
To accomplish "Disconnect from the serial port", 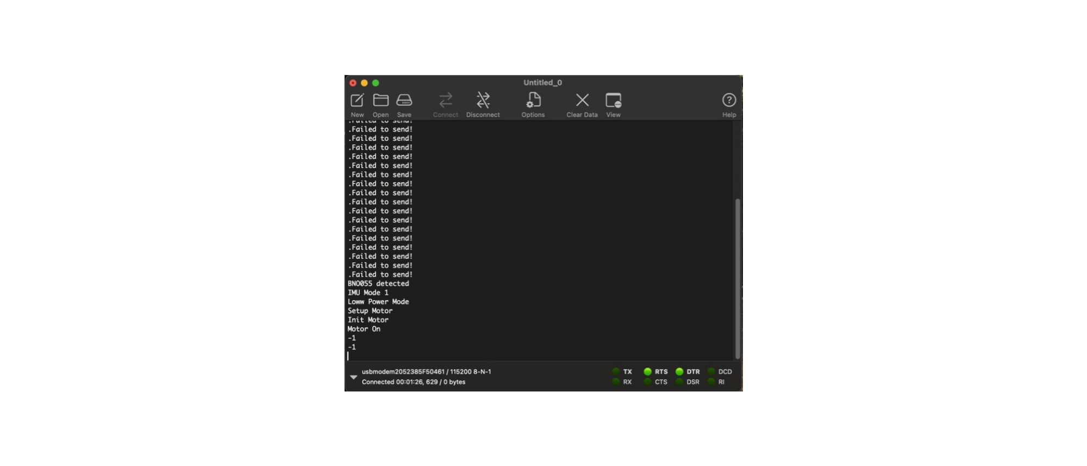I will 483,101.
